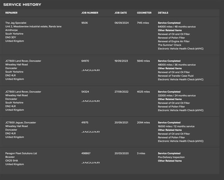
Task: Select The Jag Specialist repairer name
Action: [16, 23]
